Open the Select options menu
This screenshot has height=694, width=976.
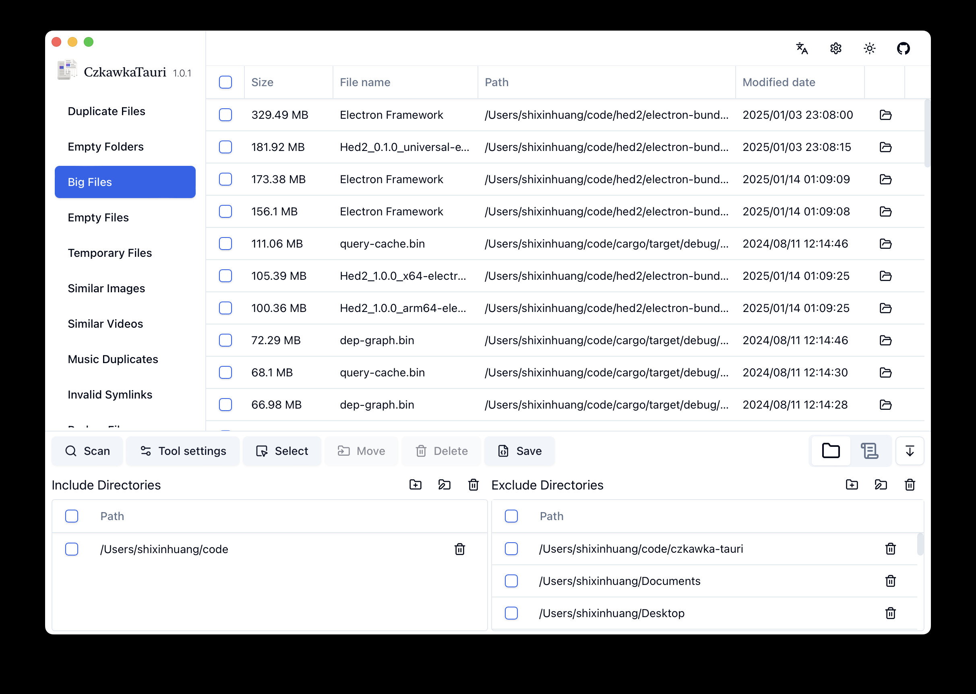pos(282,451)
